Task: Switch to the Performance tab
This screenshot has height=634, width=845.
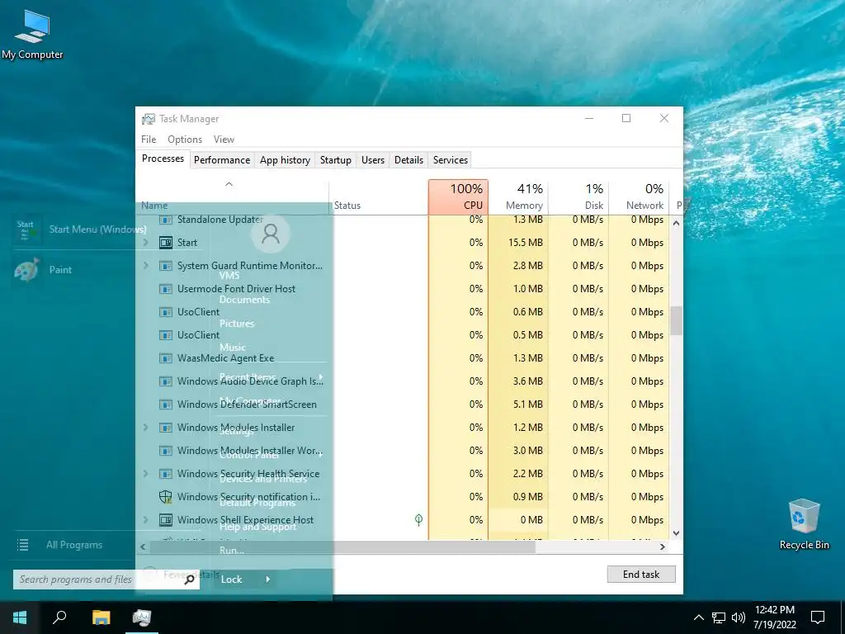Action: (221, 160)
